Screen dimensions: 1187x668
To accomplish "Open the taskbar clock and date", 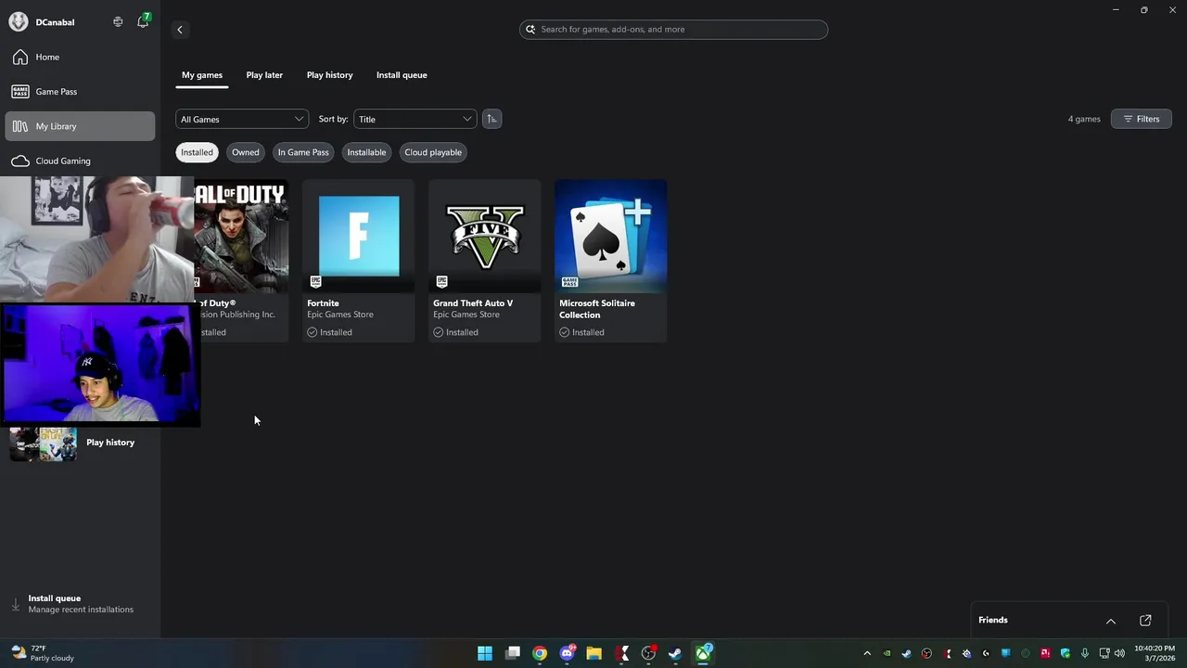I will tap(1155, 653).
